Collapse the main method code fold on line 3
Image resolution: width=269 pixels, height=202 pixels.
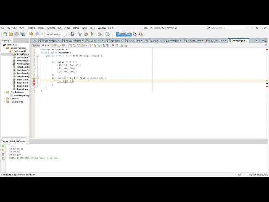click(x=37, y=56)
